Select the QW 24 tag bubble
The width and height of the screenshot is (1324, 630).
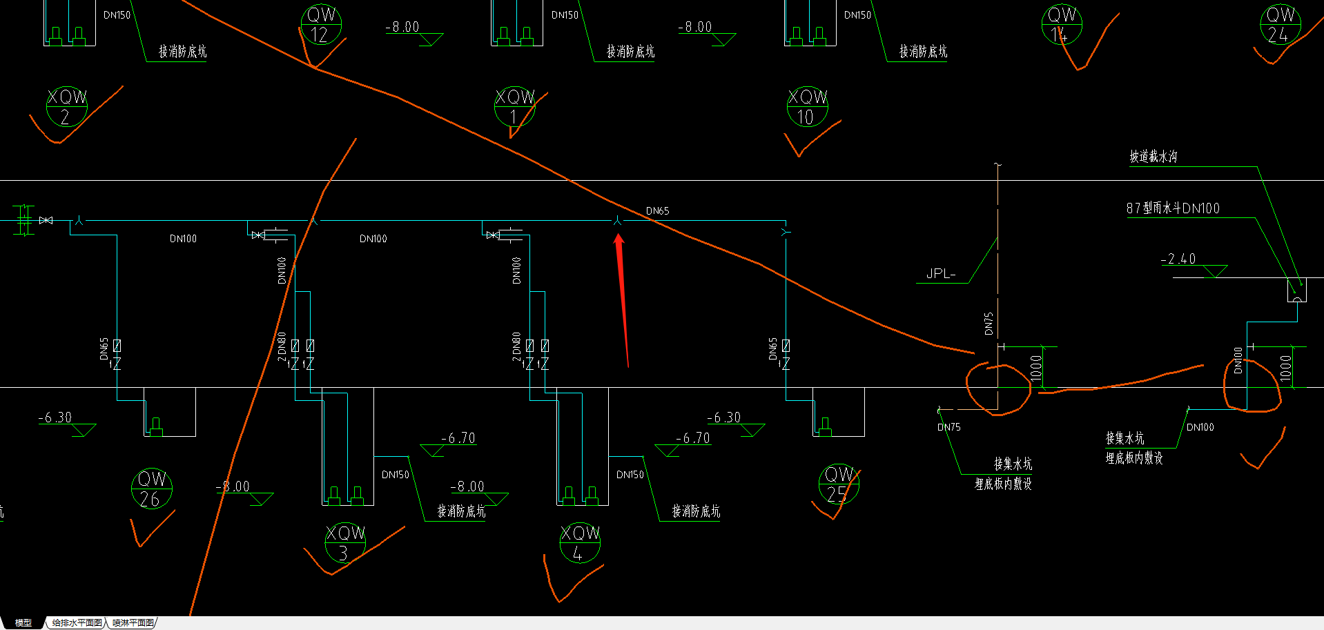point(1281,24)
